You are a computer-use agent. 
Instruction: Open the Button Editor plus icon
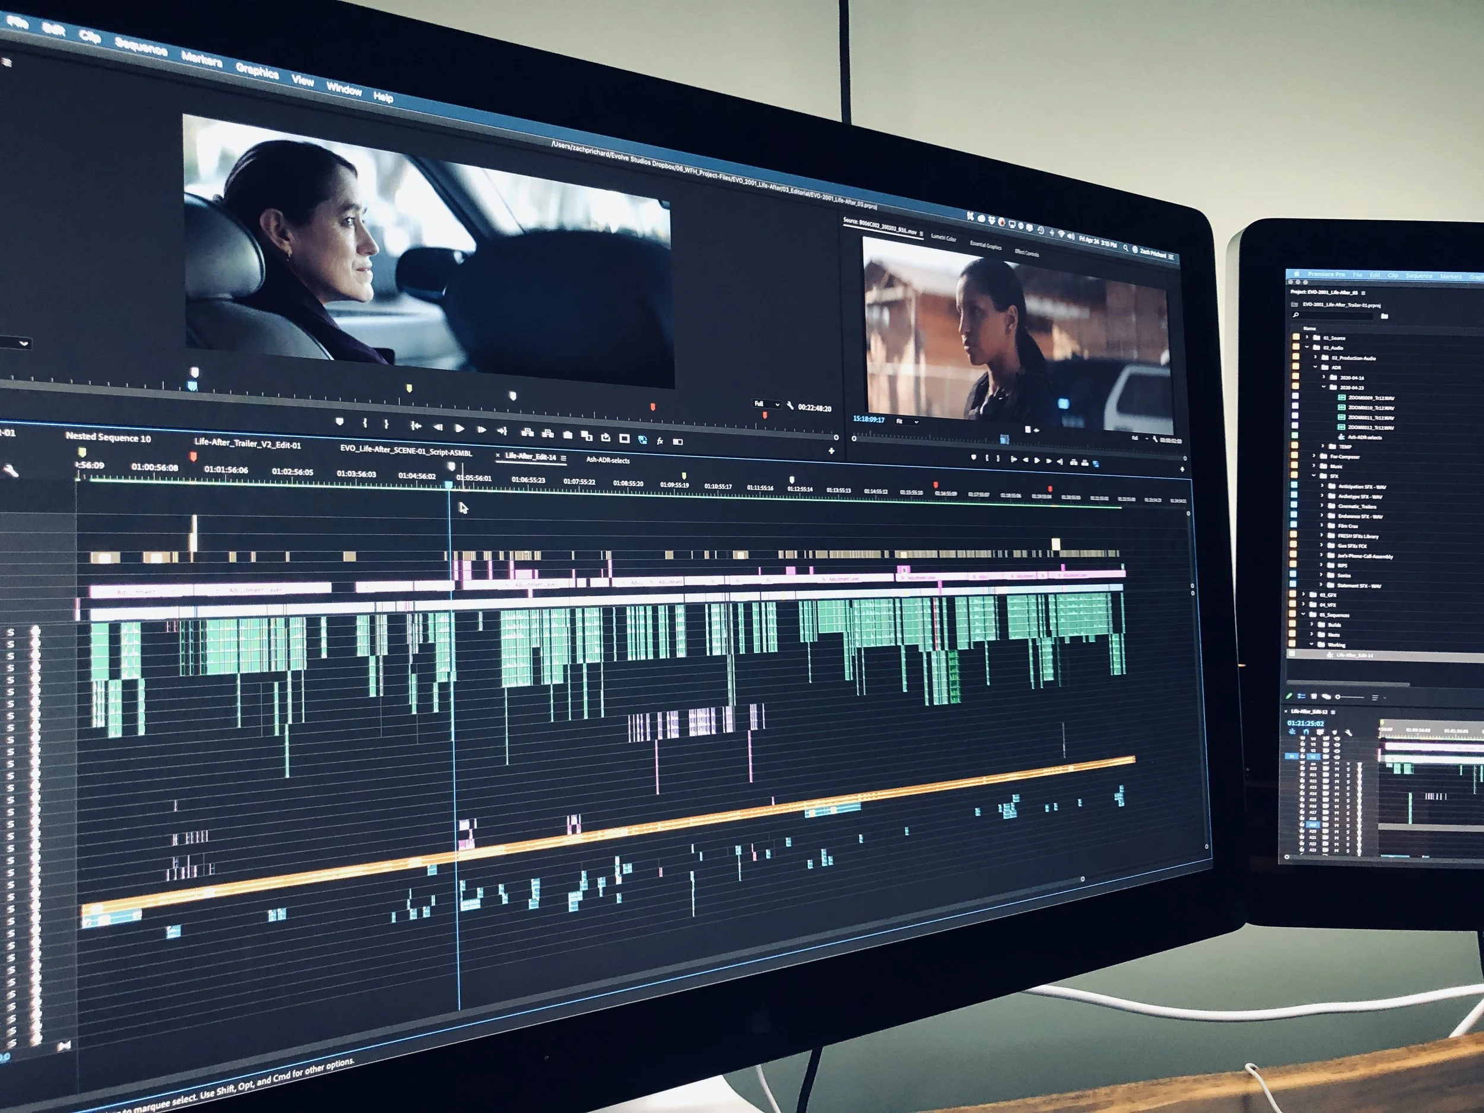pyautogui.click(x=831, y=451)
